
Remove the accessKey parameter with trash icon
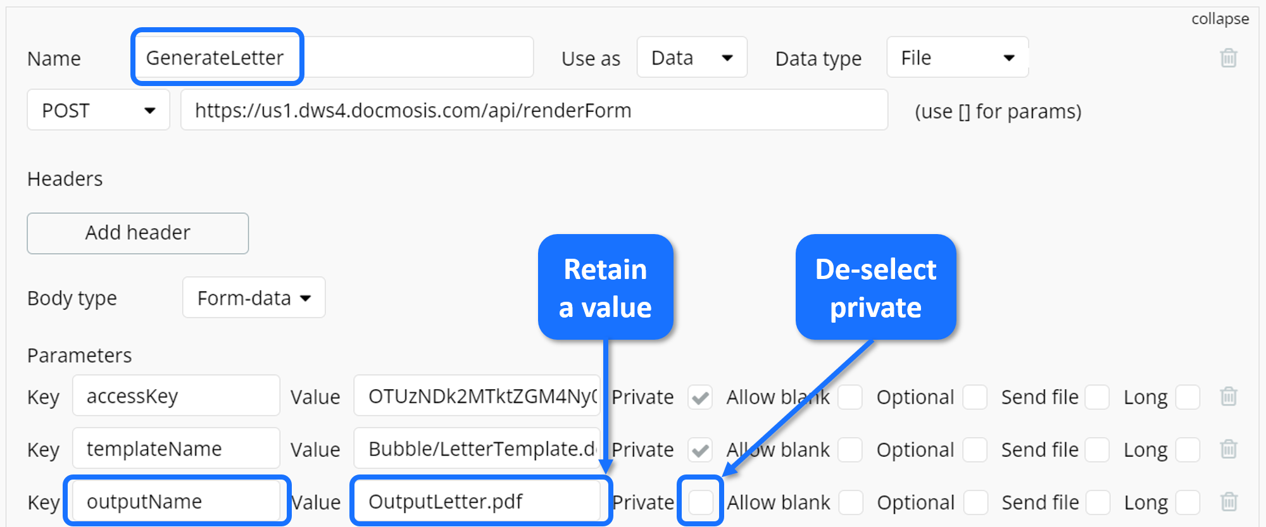(x=1228, y=397)
